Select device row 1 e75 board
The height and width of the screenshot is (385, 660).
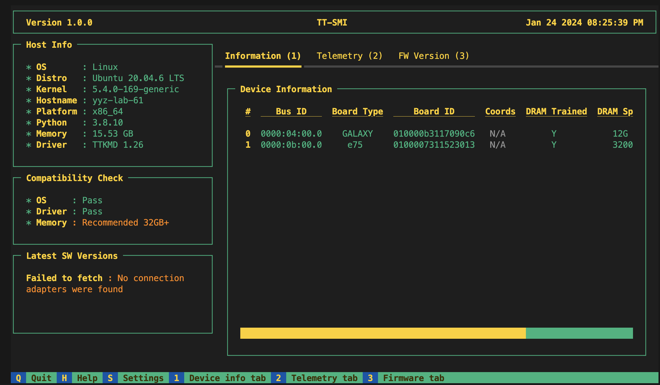click(355, 145)
